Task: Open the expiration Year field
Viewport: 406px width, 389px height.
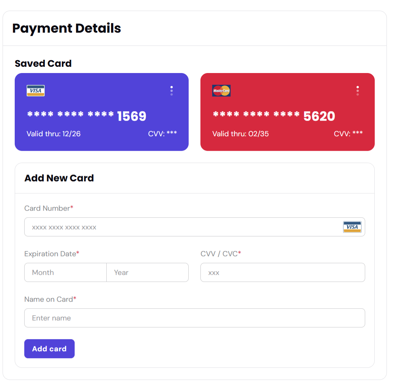Action: click(x=147, y=272)
